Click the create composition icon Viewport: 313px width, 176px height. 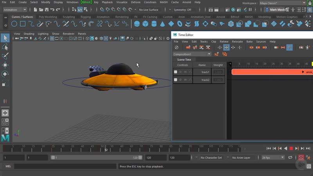pos(217,54)
